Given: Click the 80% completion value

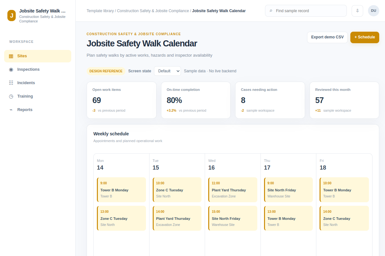Looking at the screenshot, I should 174,100.
